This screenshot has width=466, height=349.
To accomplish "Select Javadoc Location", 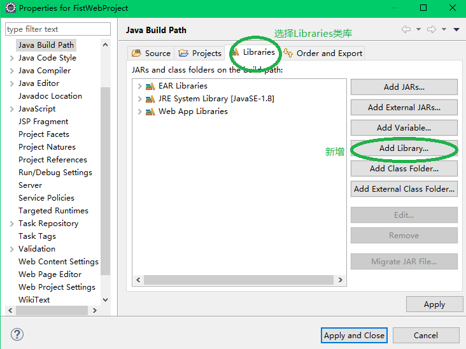I will [50, 96].
